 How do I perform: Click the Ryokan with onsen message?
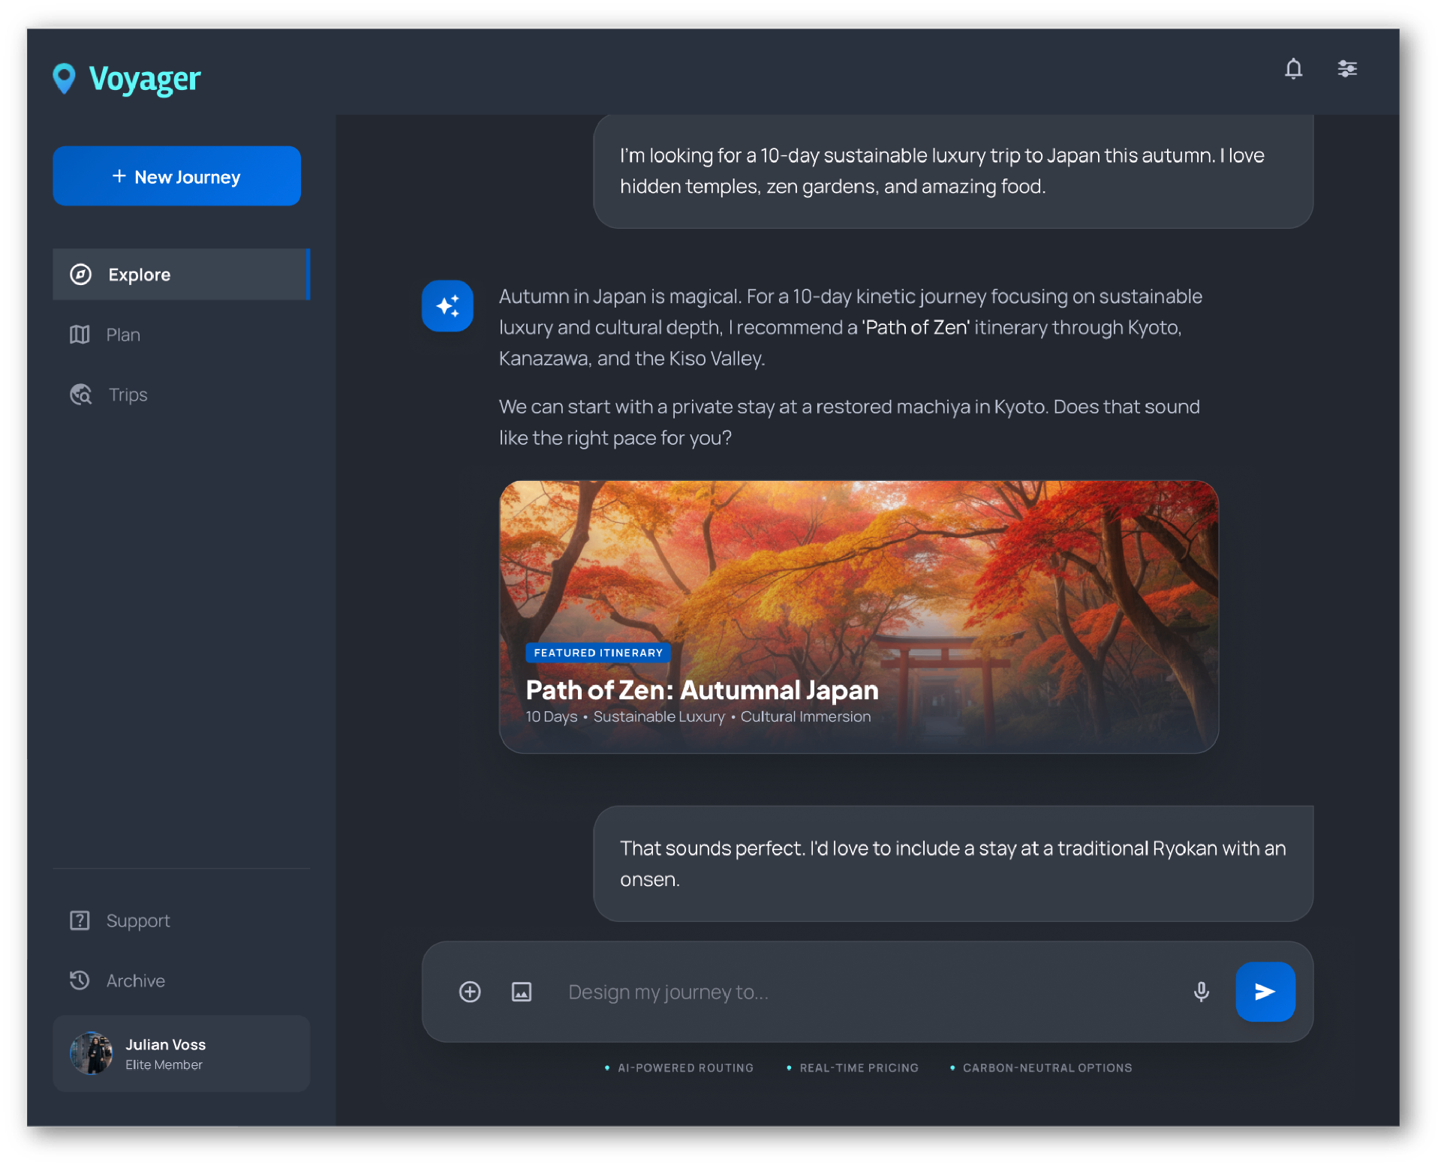click(x=953, y=863)
